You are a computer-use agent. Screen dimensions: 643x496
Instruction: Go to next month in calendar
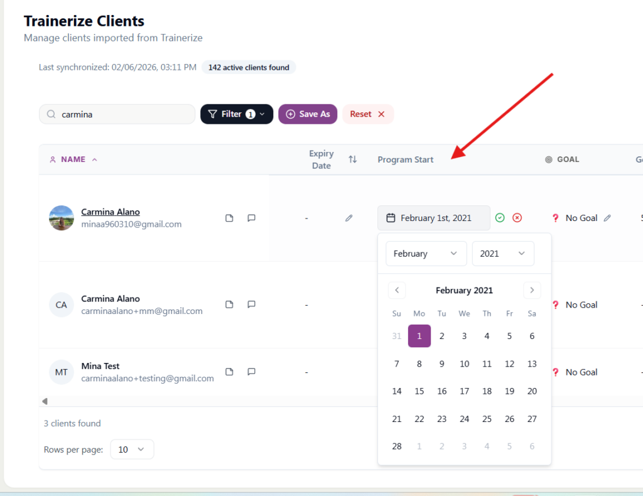[532, 290]
